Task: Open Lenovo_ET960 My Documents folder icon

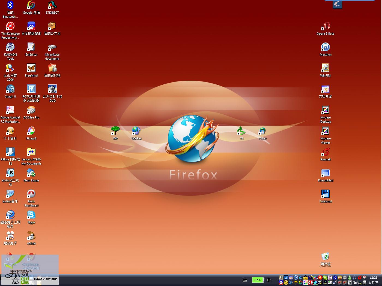Action: (31, 156)
